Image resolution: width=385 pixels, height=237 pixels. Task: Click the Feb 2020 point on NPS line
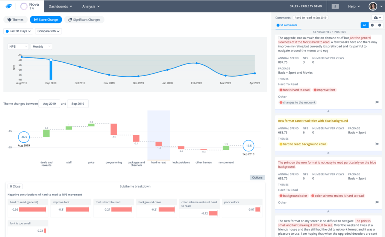pos(196,63)
